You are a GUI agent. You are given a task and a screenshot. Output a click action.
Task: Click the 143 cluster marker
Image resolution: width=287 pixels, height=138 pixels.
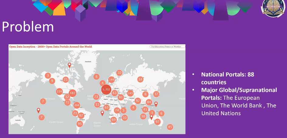130,93
